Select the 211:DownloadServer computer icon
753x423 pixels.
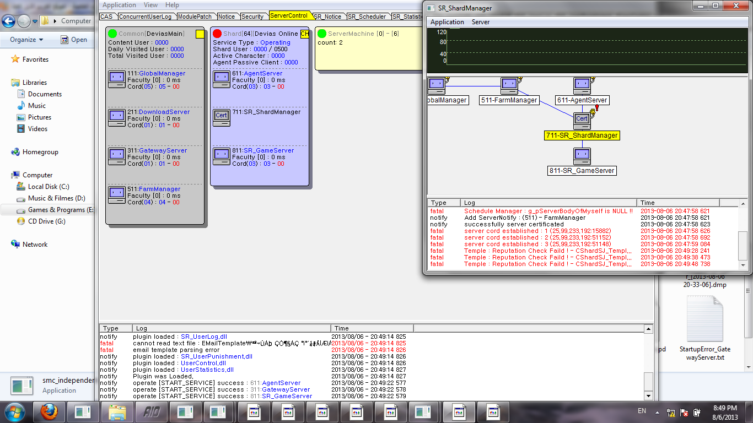tap(116, 118)
